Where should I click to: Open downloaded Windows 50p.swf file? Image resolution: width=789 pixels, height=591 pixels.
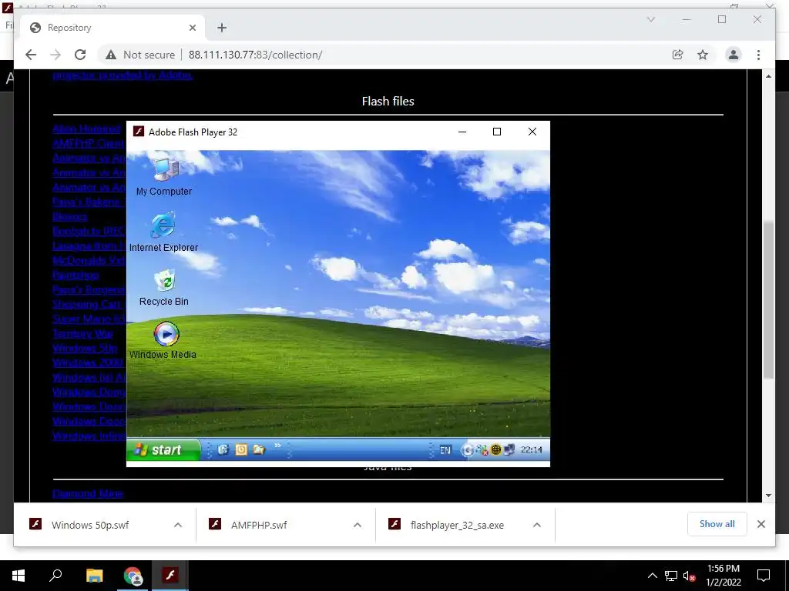tap(91, 525)
